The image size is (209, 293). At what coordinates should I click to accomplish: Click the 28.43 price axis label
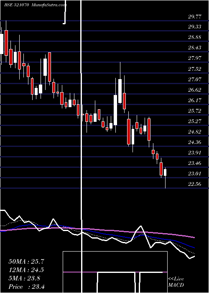[x=195, y=48]
